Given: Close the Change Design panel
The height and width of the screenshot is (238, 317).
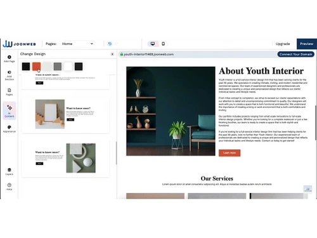Looking at the screenshot, I should (x=112, y=54).
